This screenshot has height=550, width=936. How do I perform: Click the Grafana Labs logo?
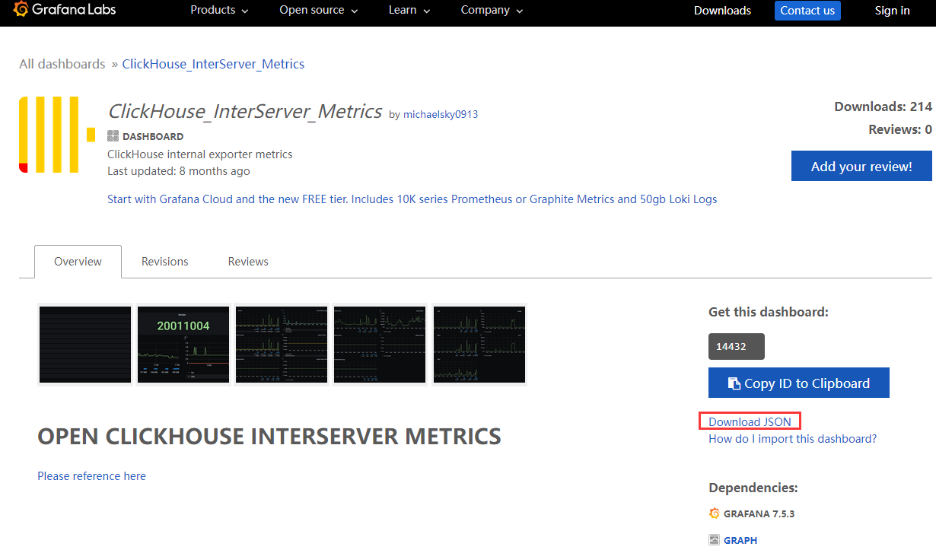(x=63, y=10)
